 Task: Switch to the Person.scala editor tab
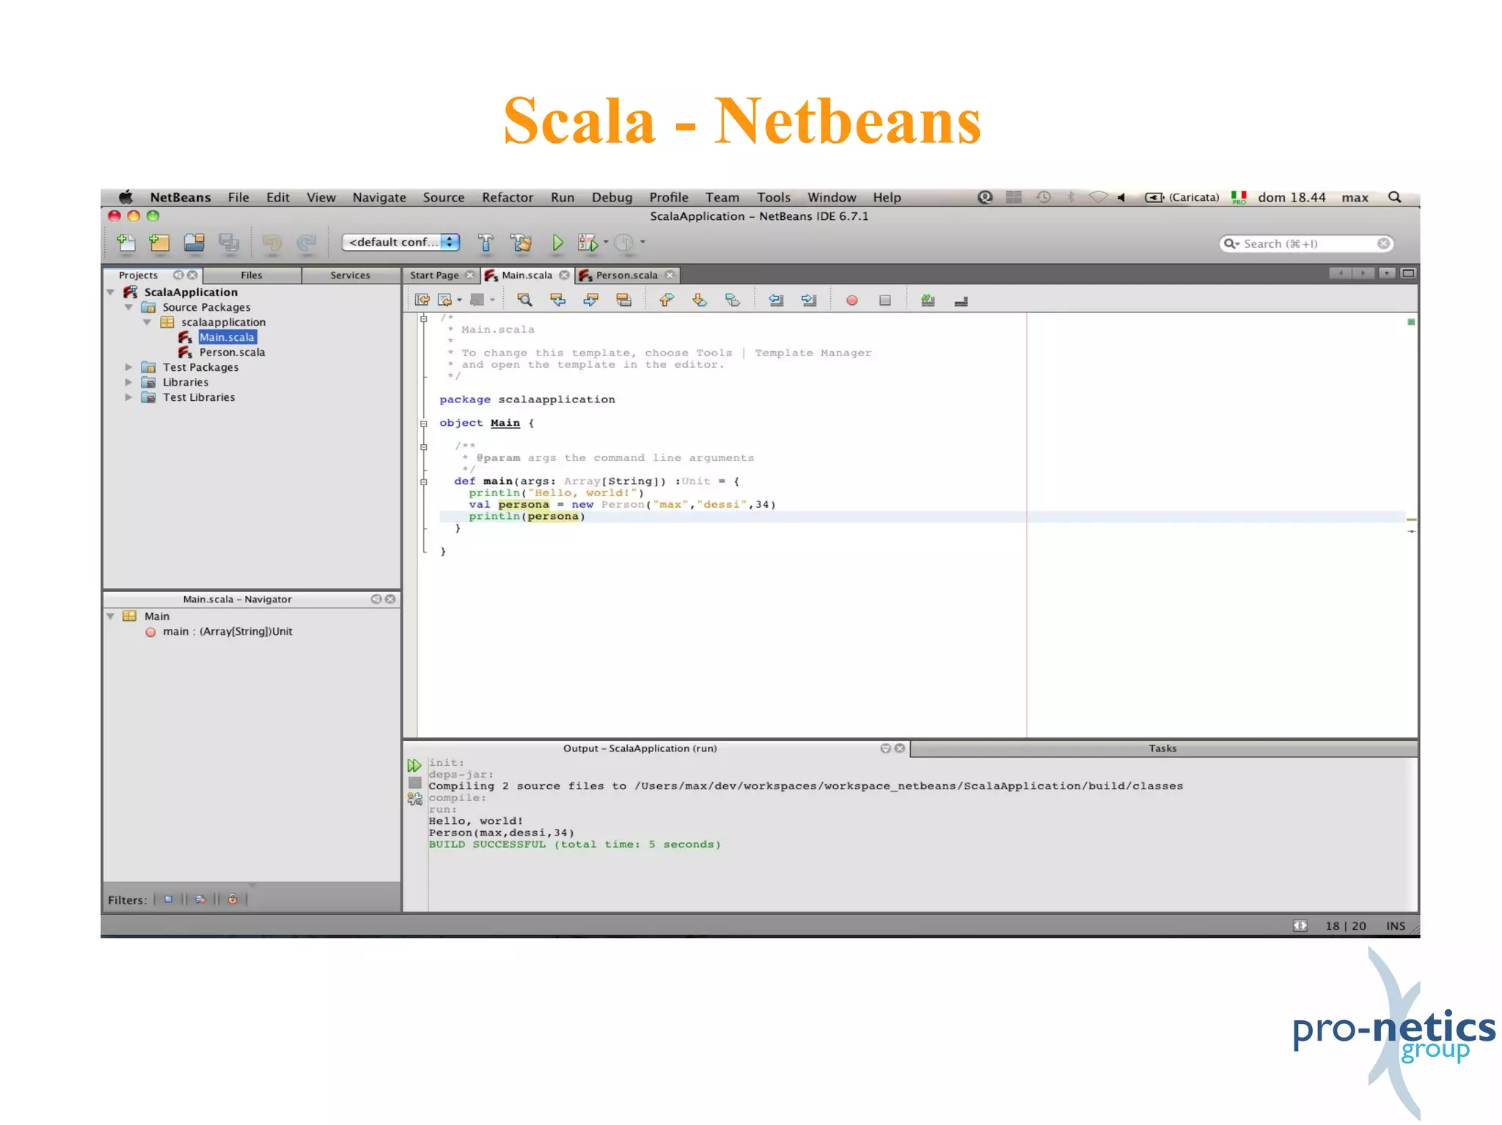tap(627, 275)
